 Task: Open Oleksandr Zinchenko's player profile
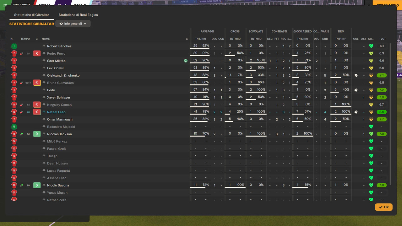pyautogui.click(x=63, y=75)
